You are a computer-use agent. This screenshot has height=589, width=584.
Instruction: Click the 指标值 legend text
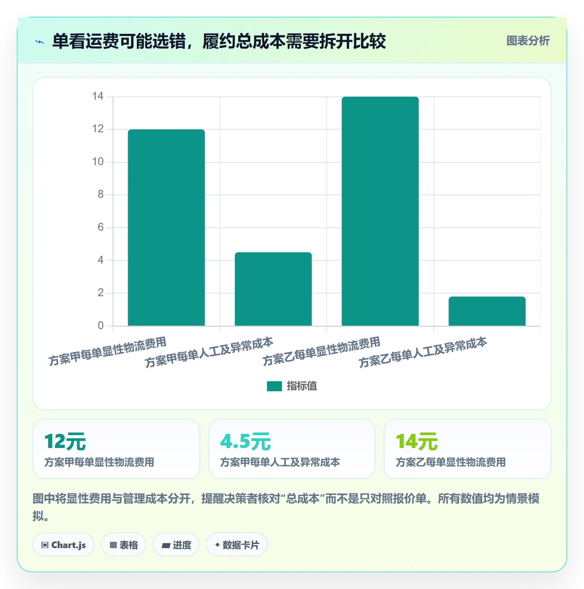click(302, 386)
